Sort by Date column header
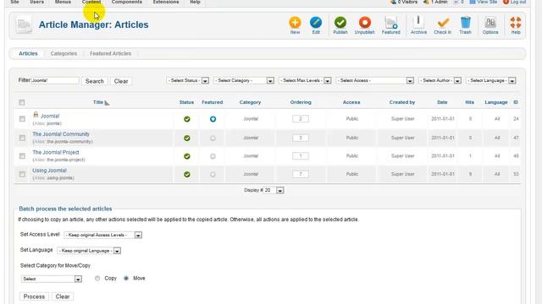 click(442, 102)
